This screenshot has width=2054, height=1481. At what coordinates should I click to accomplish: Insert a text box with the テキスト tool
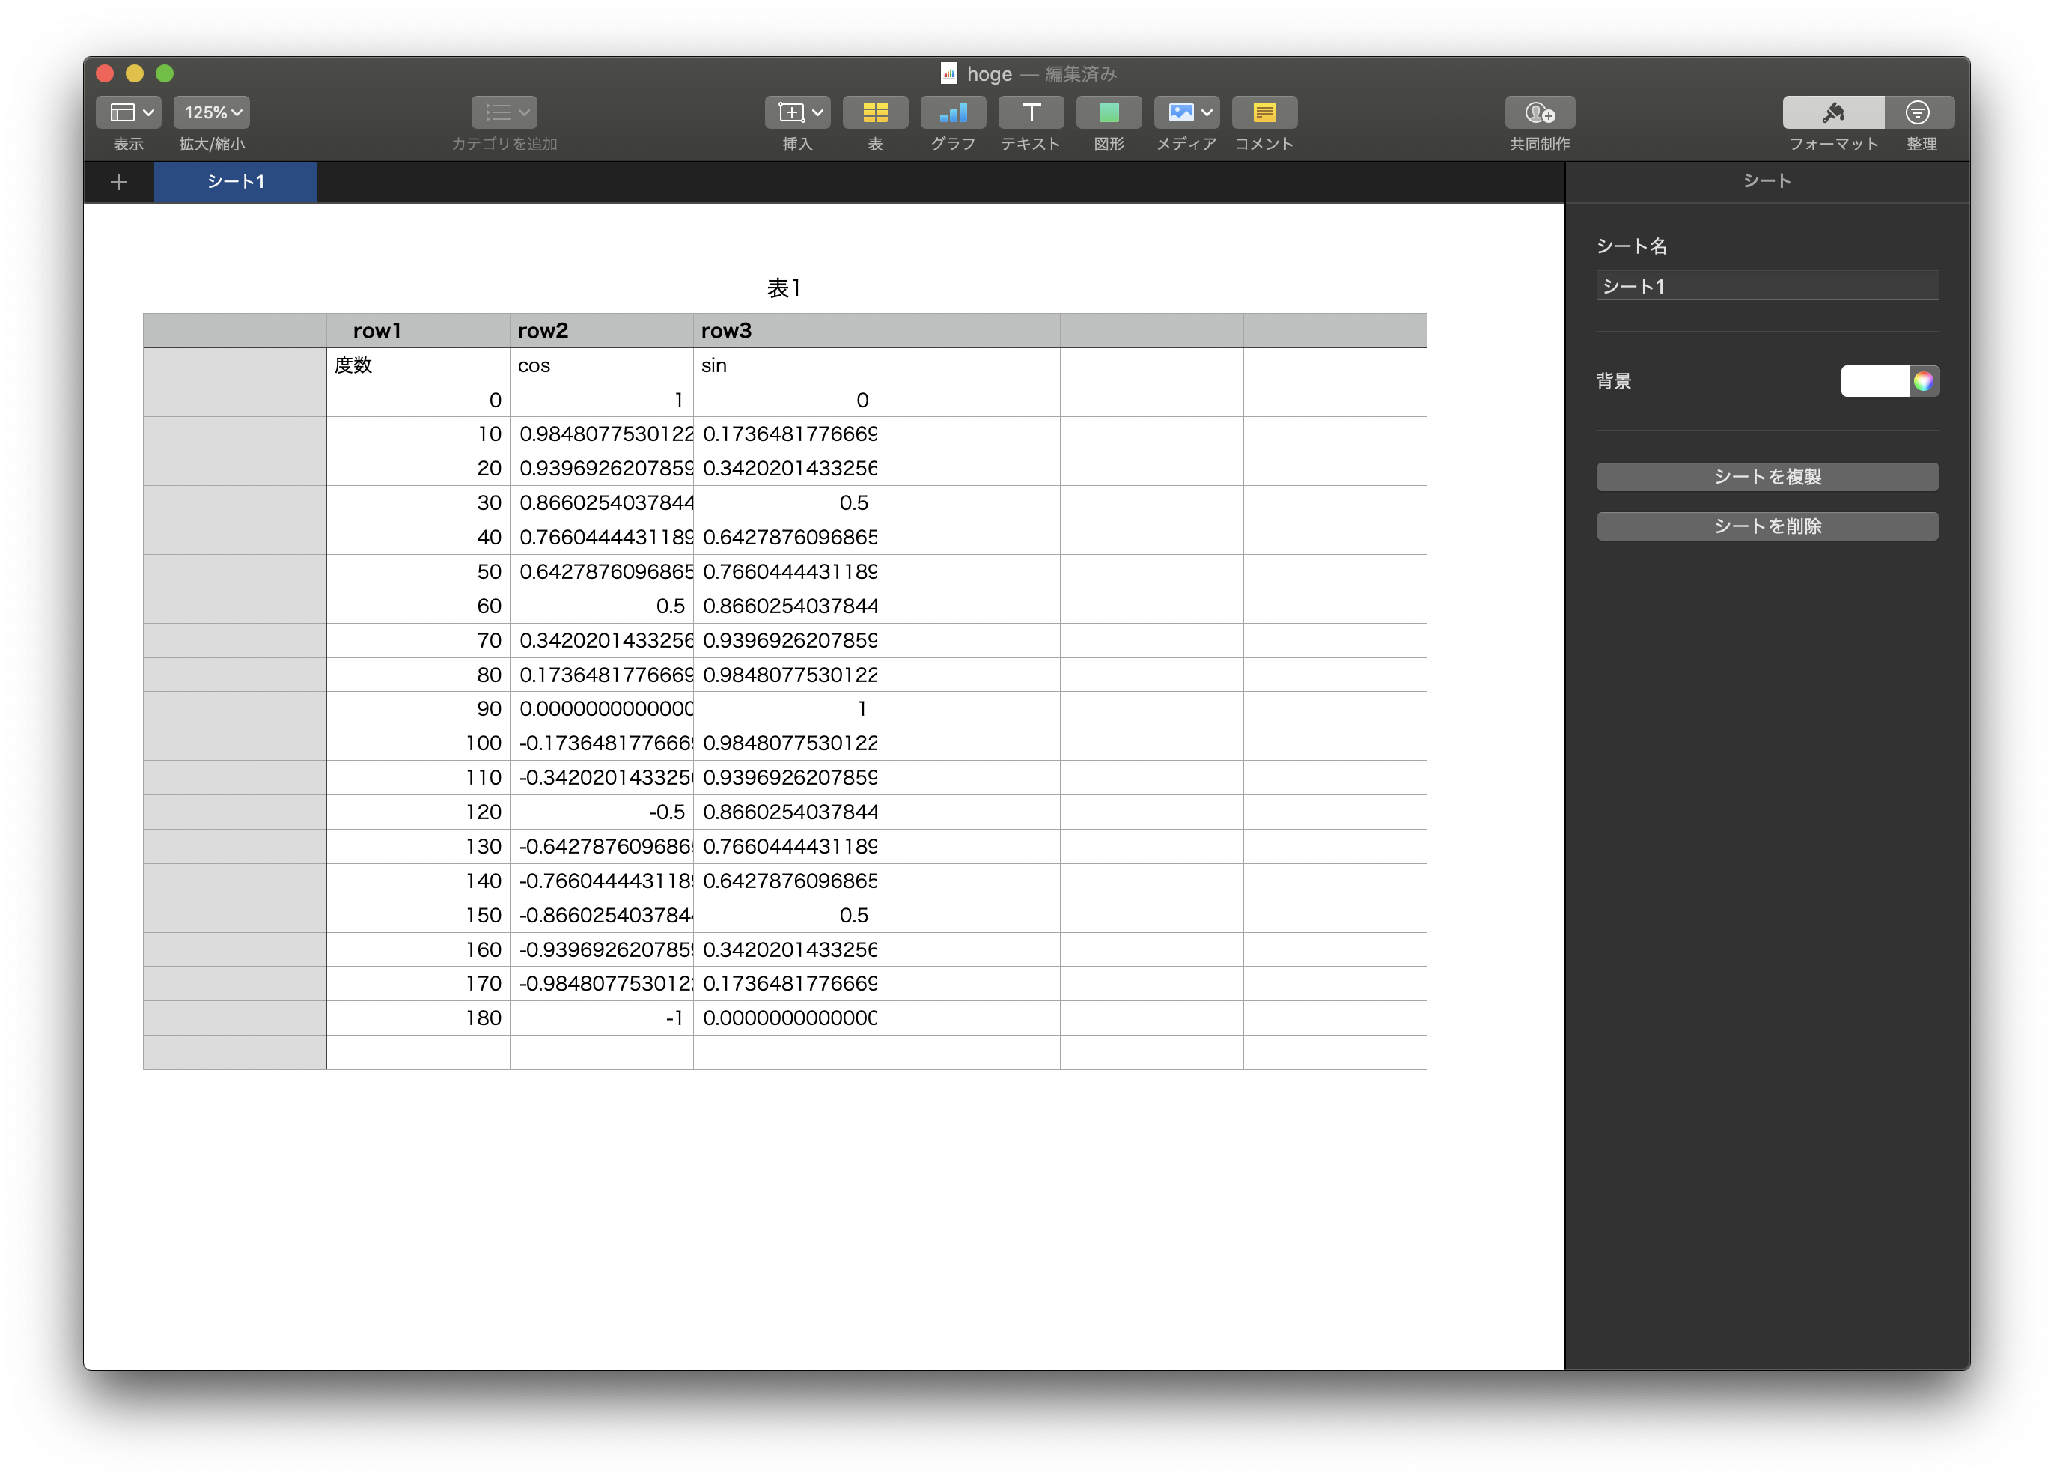(x=1030, y=112)
